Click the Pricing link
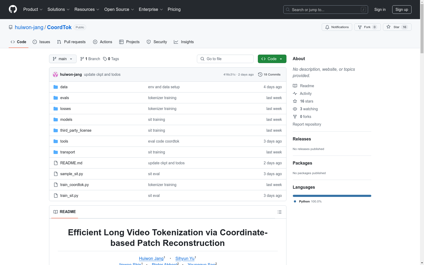Screen dimensions: 424x265 pyautogui.click(x=174, y=9)
